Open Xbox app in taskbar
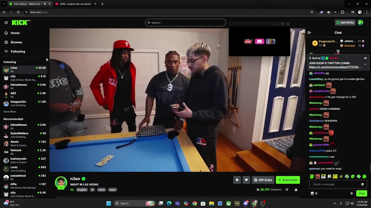The height and width of the screenshot is (208, 371). [229, 203]
